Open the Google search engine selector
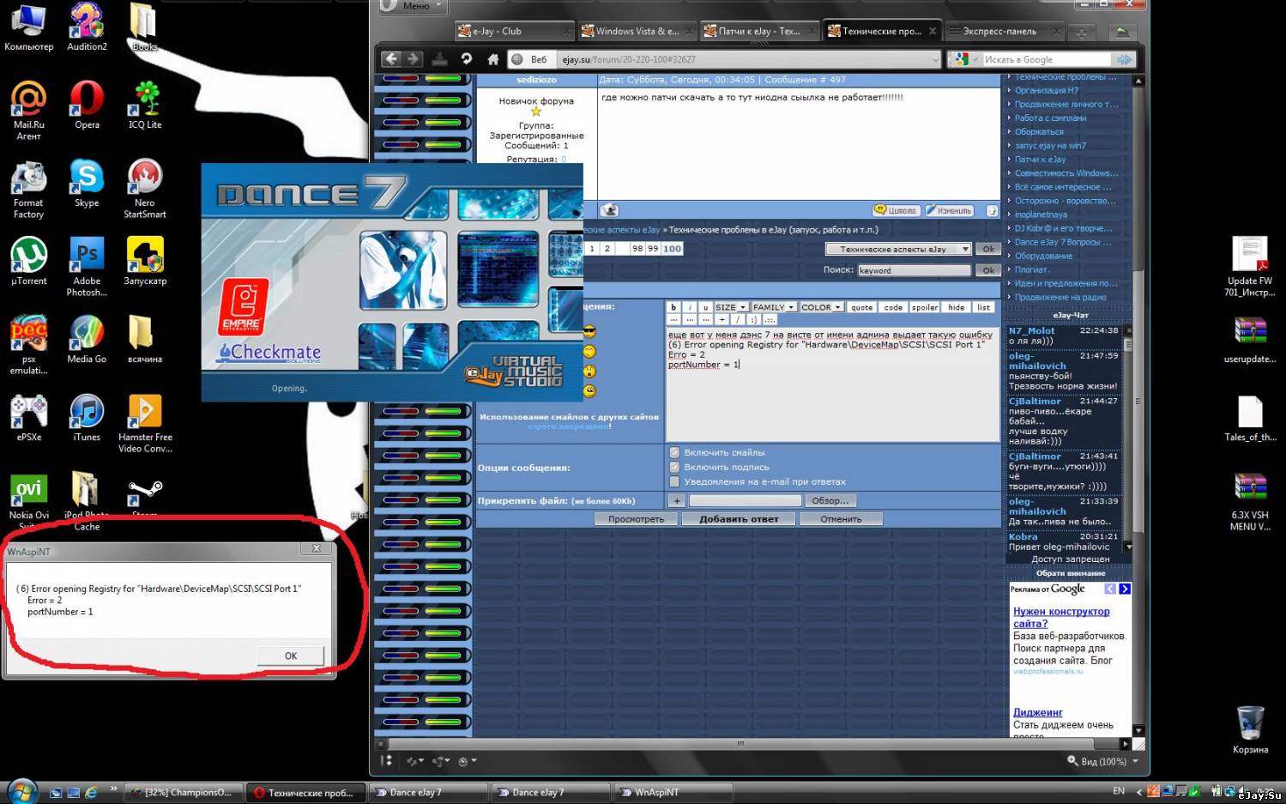This screenshot has height=804, width=1286. point(965,59)
